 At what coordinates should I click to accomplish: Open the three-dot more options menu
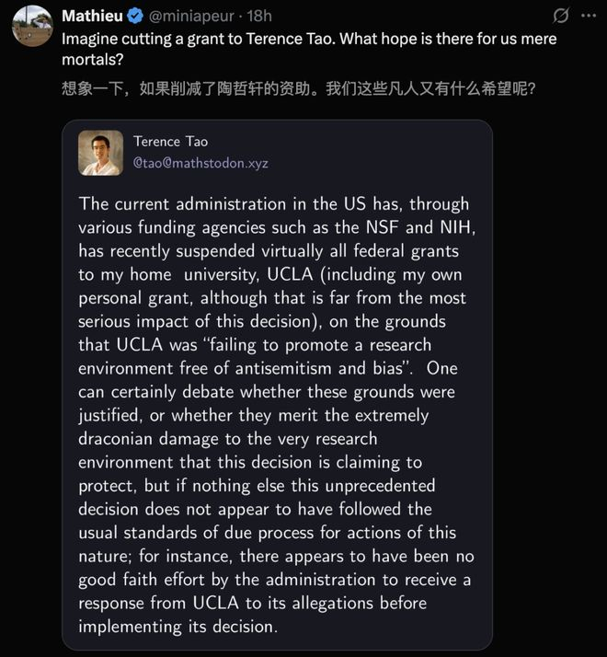tap(589, 16)
